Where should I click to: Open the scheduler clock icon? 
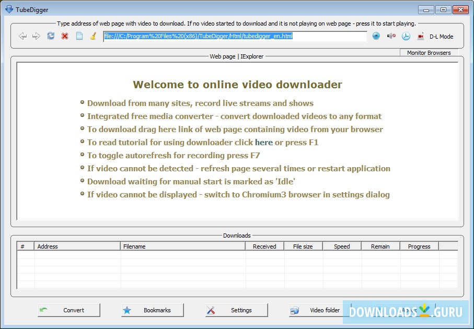click(x=406, y=36)
